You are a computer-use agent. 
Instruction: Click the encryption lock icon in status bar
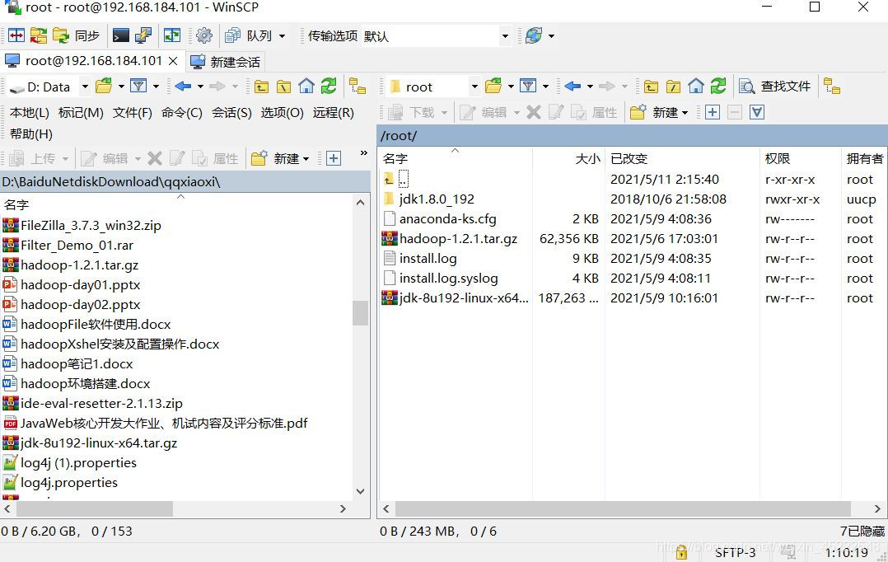pos(681,552)
